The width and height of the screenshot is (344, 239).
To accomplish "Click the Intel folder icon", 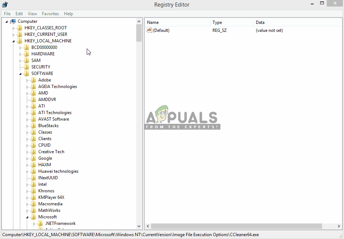I will tap(33, 184).
